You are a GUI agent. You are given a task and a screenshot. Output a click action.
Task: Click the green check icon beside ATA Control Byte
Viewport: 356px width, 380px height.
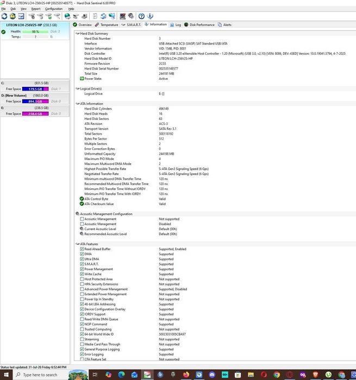(x=82, y=199)
